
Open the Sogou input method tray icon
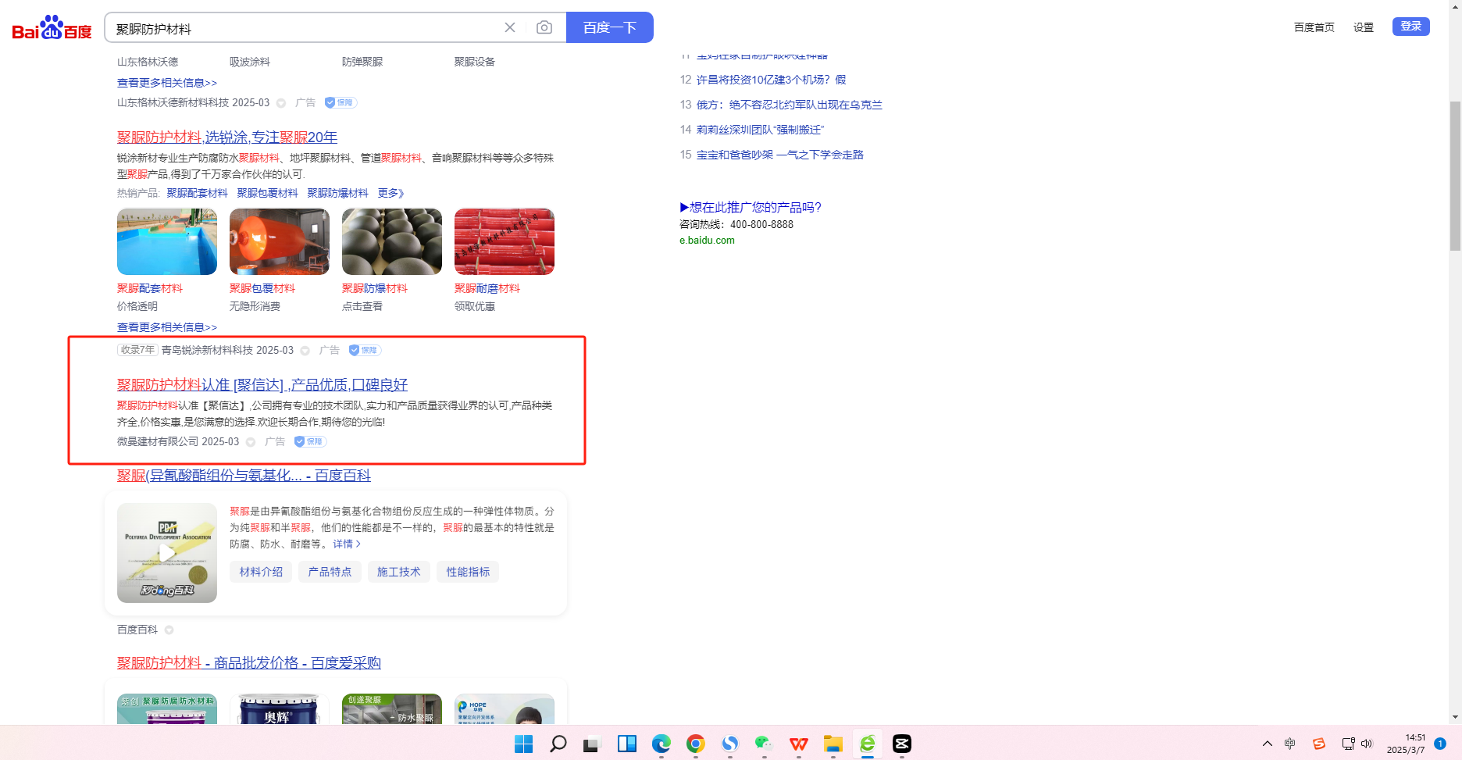[x=1319, y=744]
